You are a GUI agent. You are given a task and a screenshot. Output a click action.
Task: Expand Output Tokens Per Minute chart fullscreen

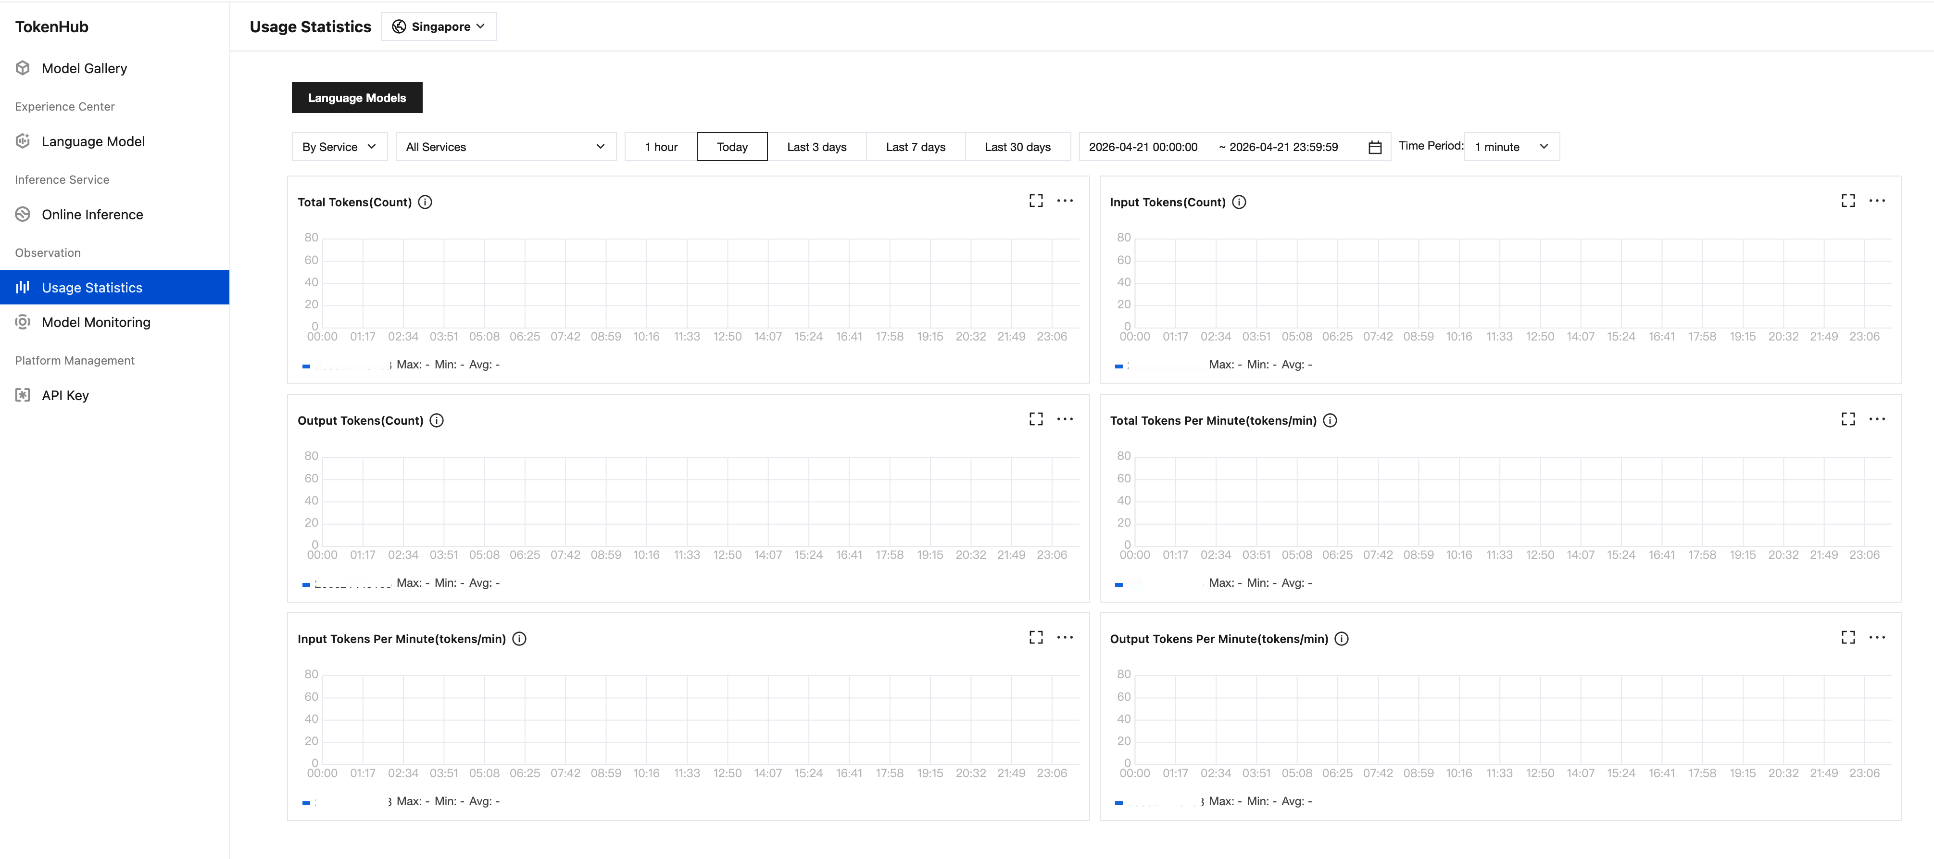coord(1847,637)
